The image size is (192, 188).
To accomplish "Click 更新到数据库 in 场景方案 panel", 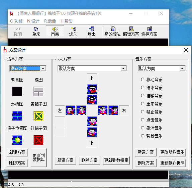I will 39,158.
